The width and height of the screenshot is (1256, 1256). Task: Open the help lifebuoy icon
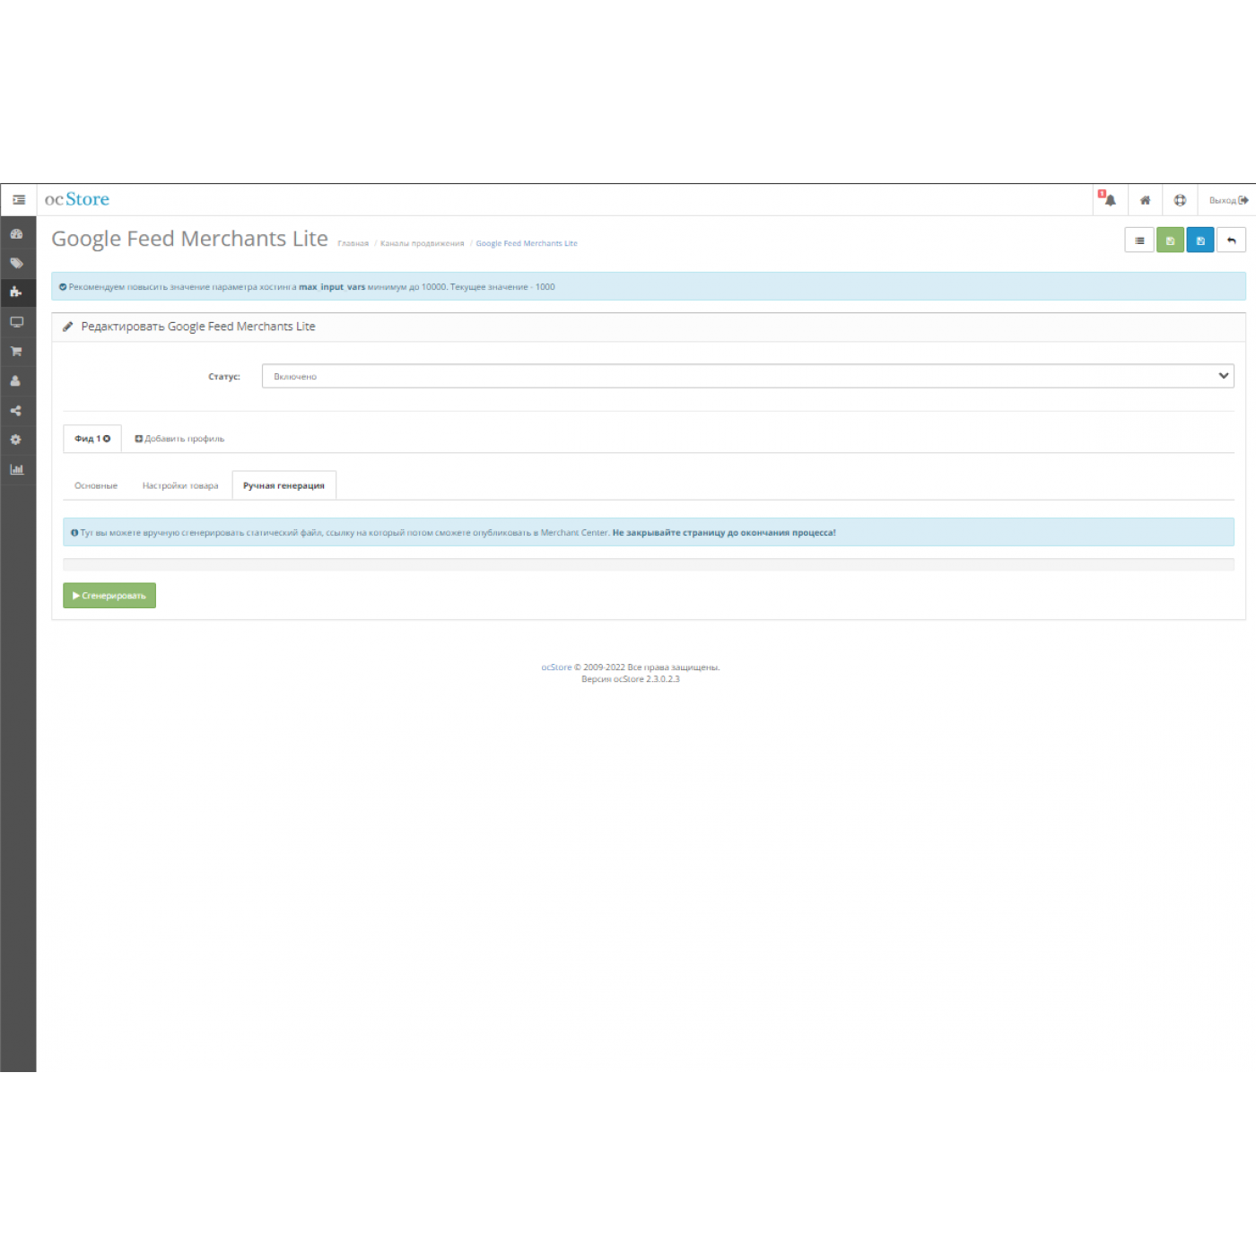click(1180, 200)
